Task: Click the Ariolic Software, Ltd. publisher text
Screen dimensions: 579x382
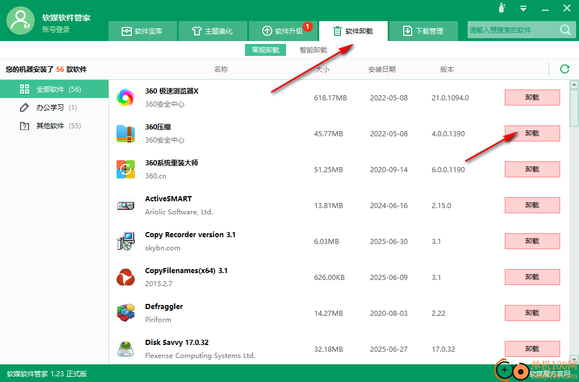Action: 179,212
